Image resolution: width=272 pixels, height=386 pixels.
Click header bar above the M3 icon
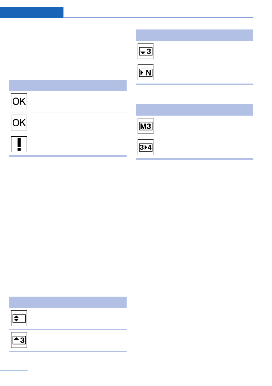point(195,110)
